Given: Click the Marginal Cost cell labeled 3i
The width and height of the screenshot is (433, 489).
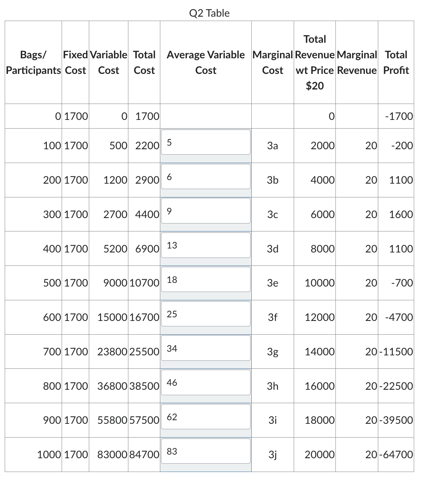Looking at the screenshot, I should (272, 420).
